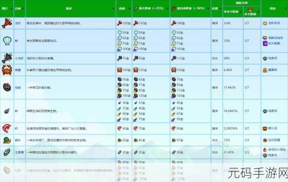
Task: Click the '60金' shrimp base price
Action: (x=125, y=128)
